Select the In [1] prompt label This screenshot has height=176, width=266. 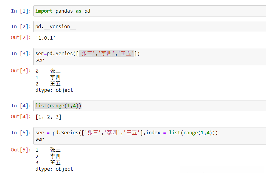21,11
